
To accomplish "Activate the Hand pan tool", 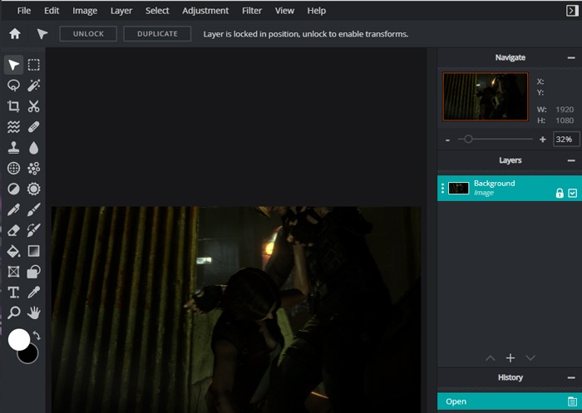I will (34, 313).
